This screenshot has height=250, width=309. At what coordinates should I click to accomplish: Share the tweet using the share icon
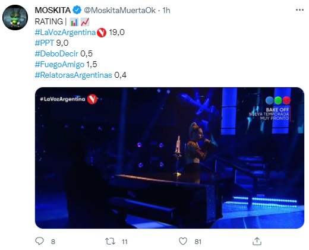[257, 241]
